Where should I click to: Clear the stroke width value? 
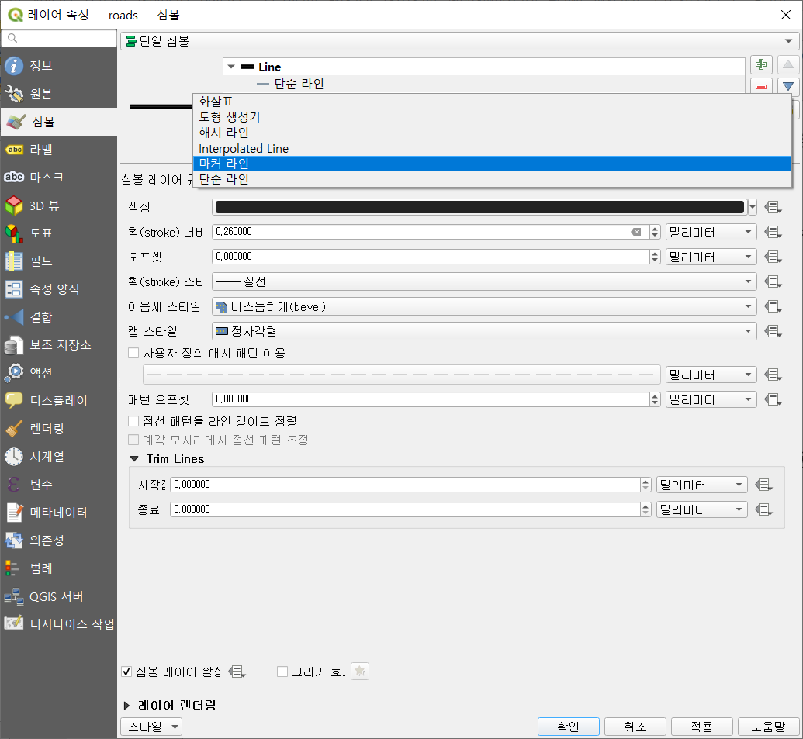(x=636, y=232)
